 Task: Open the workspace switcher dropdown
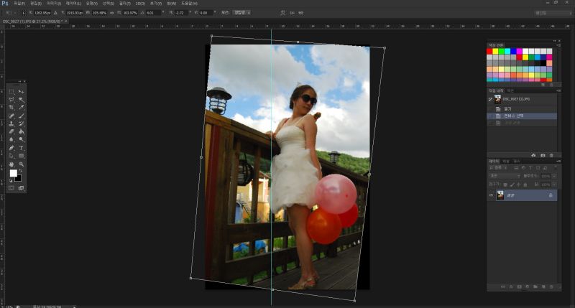[x=553, y=13]
